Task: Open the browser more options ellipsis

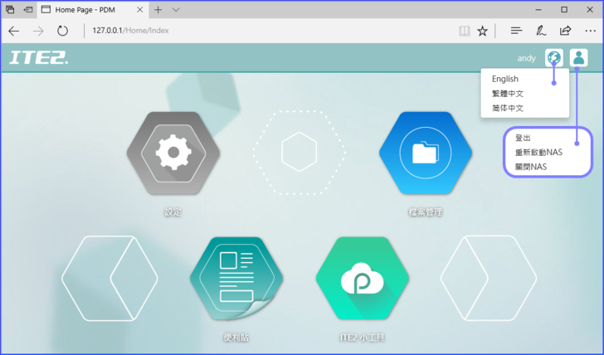Action: pos(590,31)
